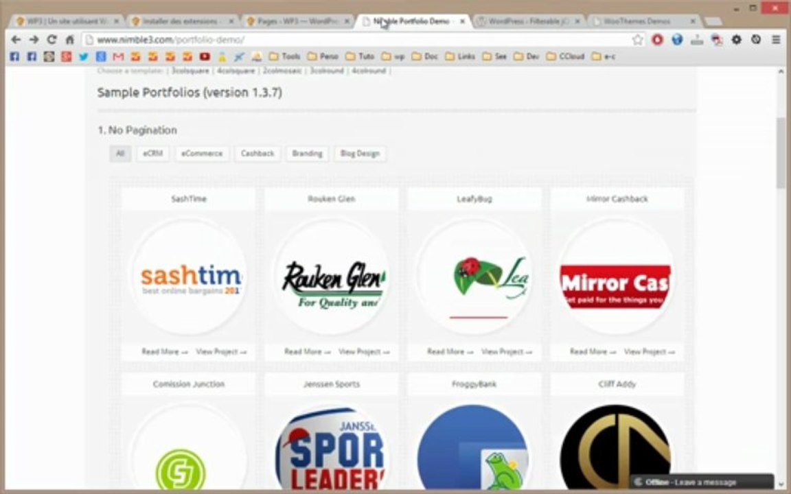
Task: Choose the 4colround template link
Action: click(369, 71)
